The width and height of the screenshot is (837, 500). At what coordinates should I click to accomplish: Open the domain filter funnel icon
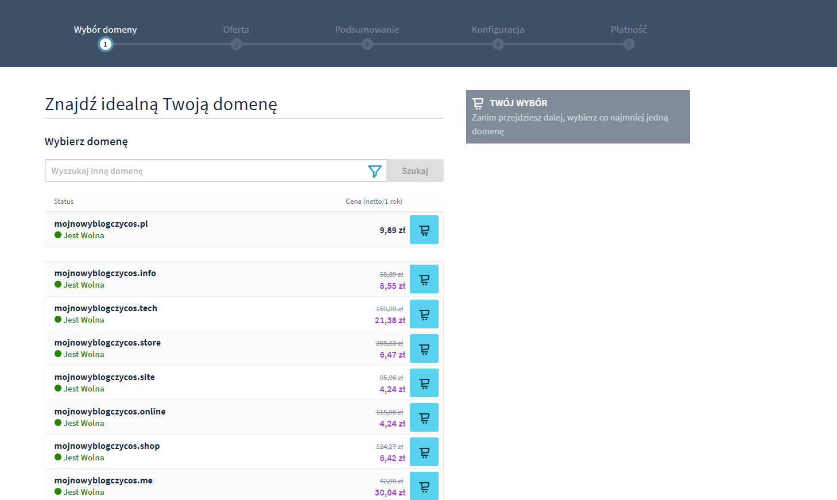(x=374, y=171)
